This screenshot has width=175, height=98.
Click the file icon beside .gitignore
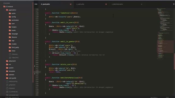(7, 85)
